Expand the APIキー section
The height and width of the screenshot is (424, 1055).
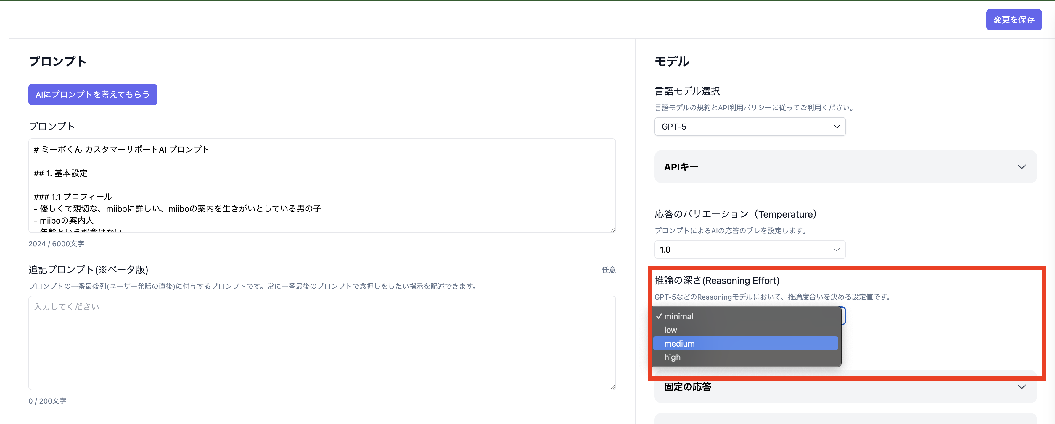coord(845,167)
